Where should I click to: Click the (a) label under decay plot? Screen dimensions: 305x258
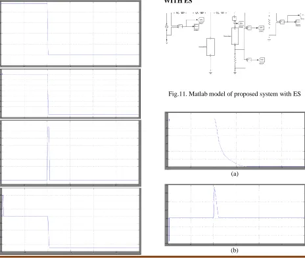click(235, 174)
